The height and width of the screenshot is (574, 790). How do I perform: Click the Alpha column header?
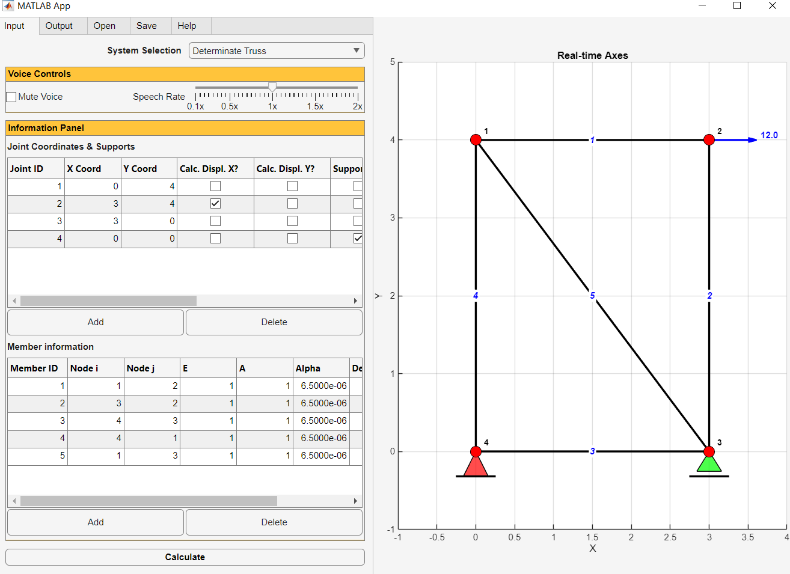coord(321,368)
